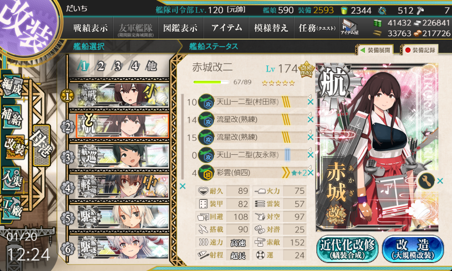The image size is (452, 271).
Task: Switch to fleet tab 2
Action: [x=101, y=66]
